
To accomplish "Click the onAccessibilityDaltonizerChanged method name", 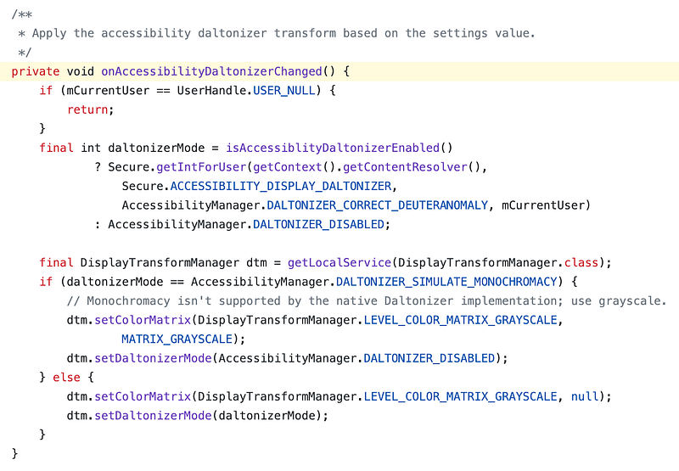I will (211, 71).
